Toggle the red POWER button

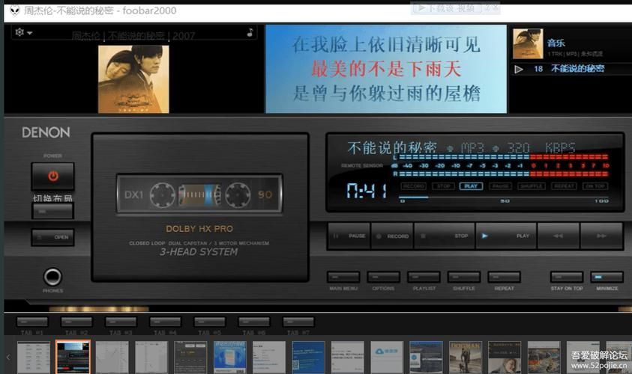(52, 176)
